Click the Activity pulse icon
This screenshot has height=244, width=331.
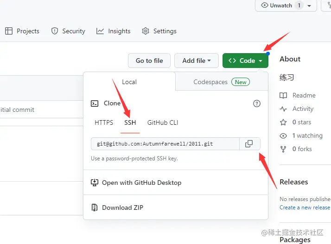[x=283, y=109]
